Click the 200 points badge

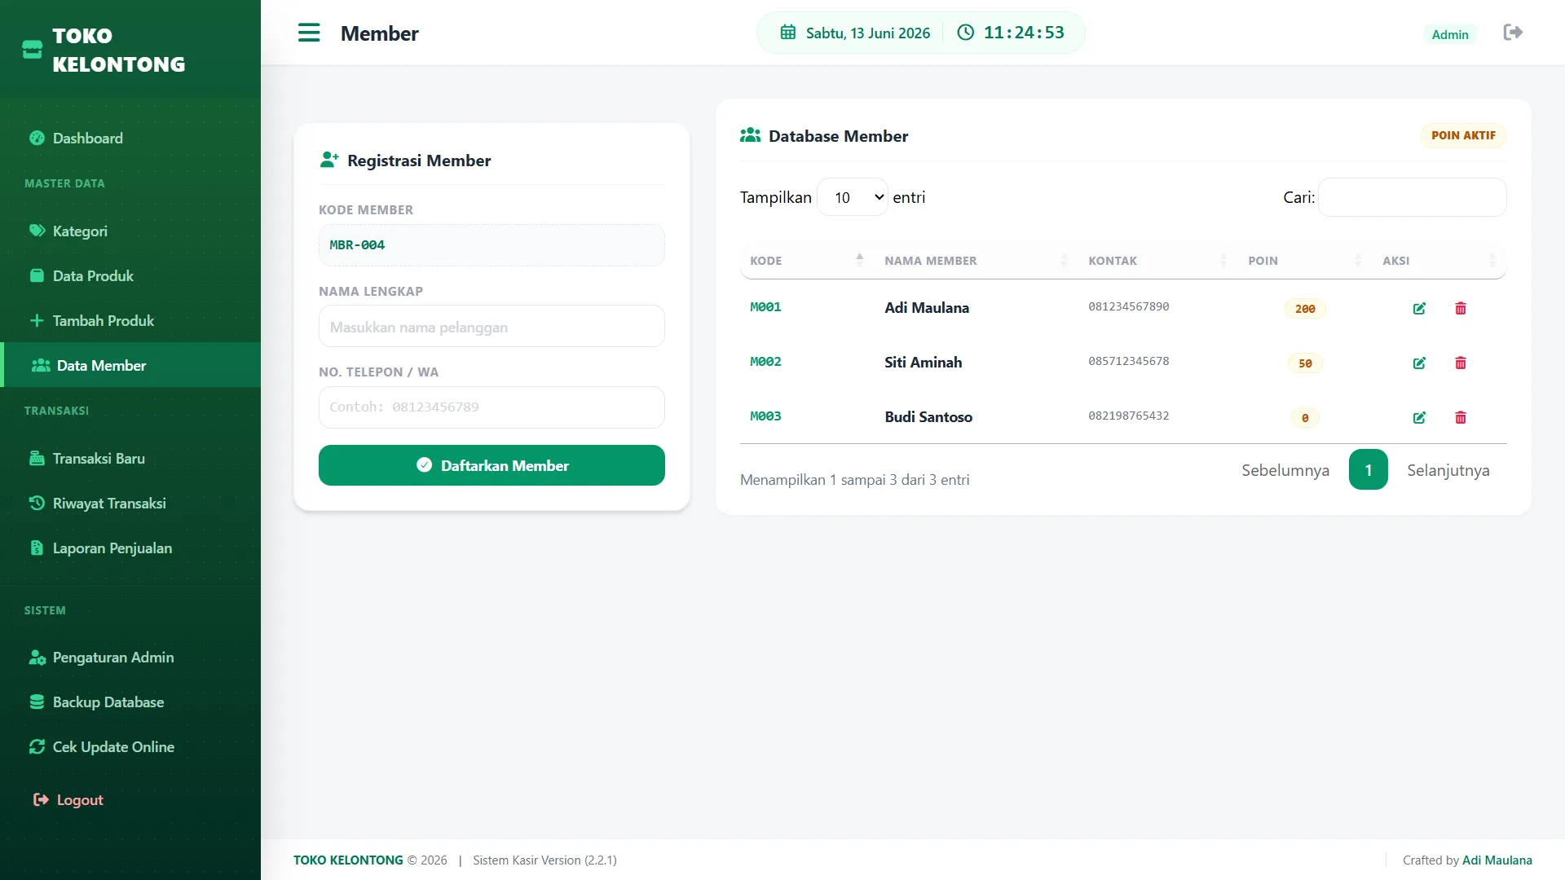pyautogui.click(x=1305, y=309)
